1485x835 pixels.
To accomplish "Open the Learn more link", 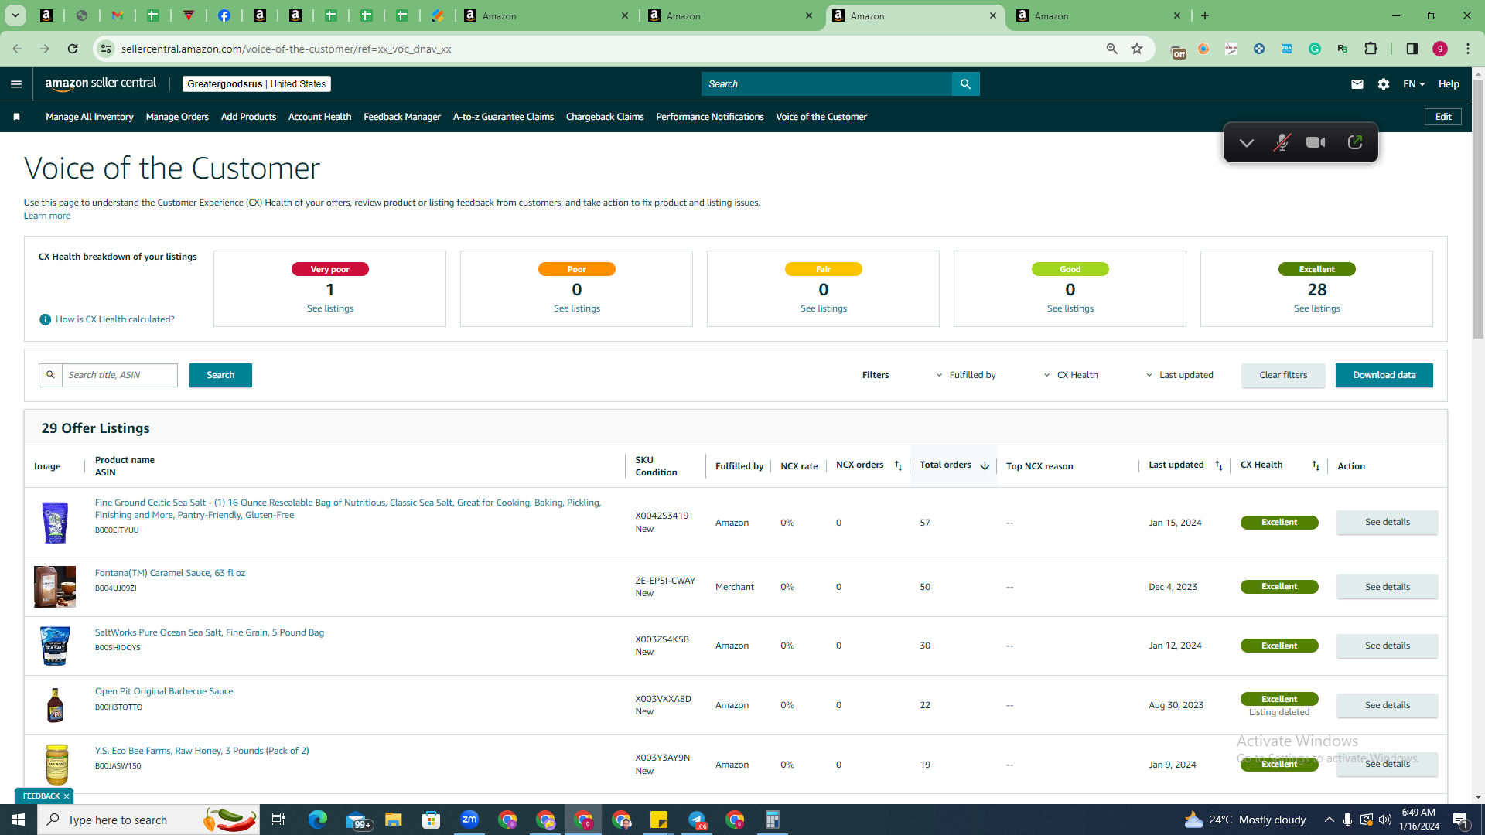I will pos(47,216).
